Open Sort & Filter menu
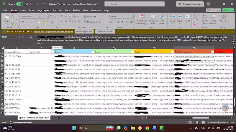This screenshot has height=132, width=236. tap(205, 19)
